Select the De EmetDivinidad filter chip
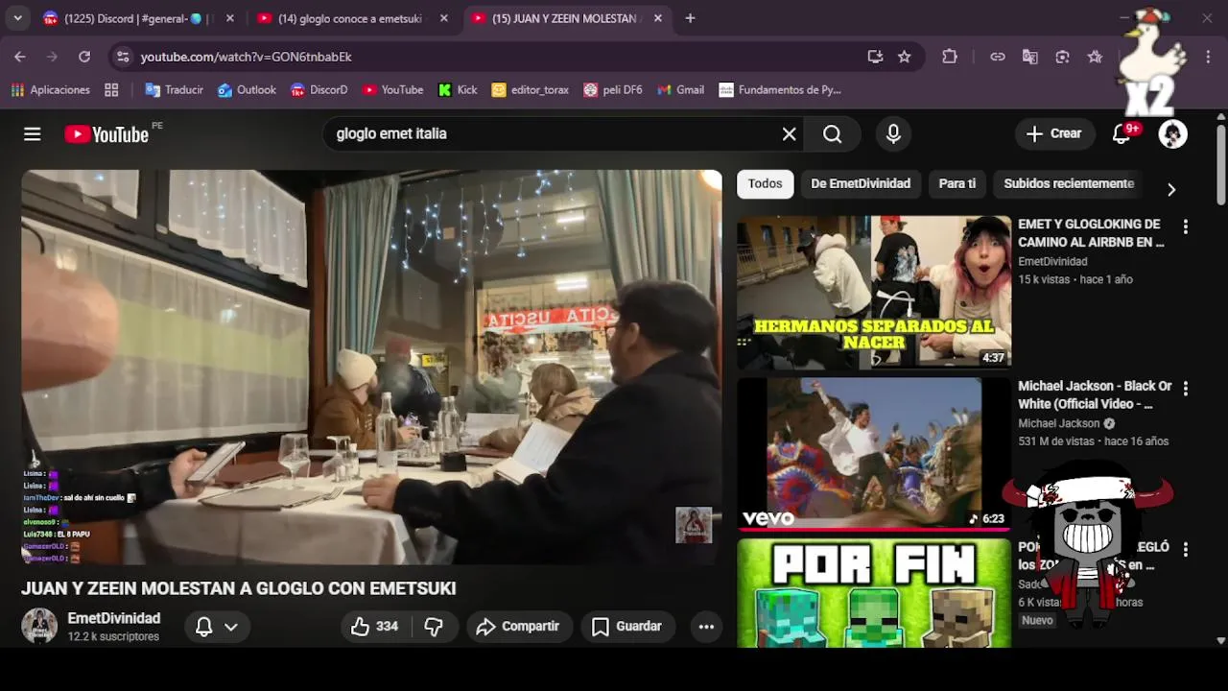 pos(861,183)
